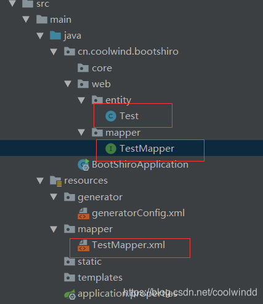Click the TestMapper interface icon
This screenshot has height=304, width=263.
tap(111, 149)
